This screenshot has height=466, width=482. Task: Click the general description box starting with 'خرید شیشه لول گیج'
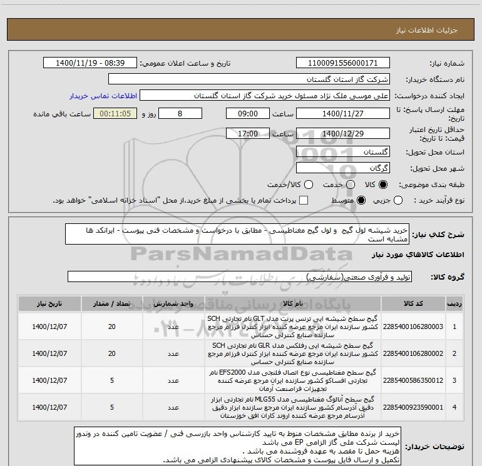click(x=237, y=235)
